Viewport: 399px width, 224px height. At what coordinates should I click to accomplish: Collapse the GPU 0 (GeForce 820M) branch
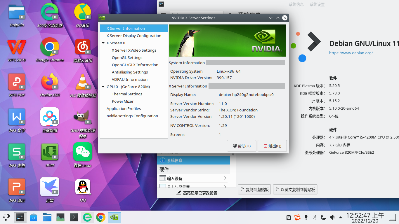pos(103,87)
